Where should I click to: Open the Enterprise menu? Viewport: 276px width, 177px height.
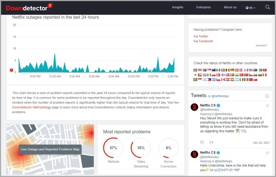204,7
